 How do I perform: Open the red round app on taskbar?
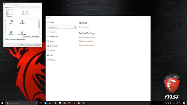coord(69,103)
